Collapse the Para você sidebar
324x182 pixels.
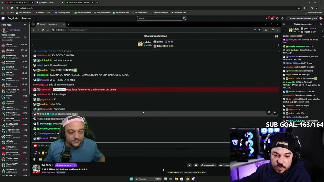[x=25, y=25]
